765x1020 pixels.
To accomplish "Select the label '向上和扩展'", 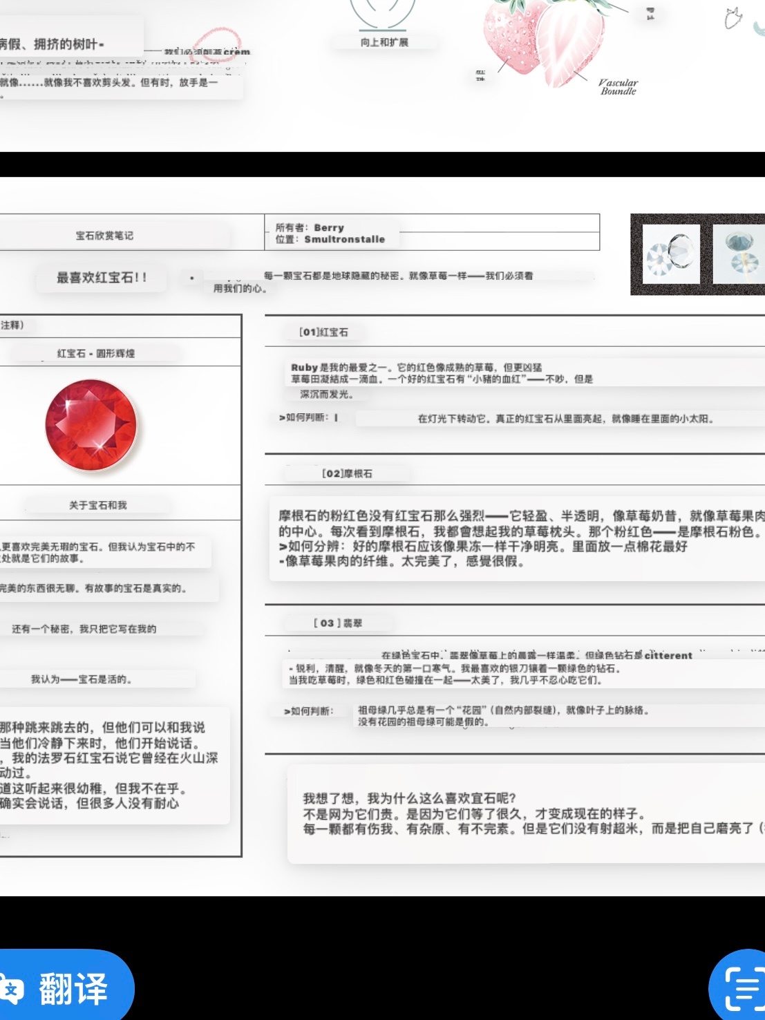I will pos(384,43).
